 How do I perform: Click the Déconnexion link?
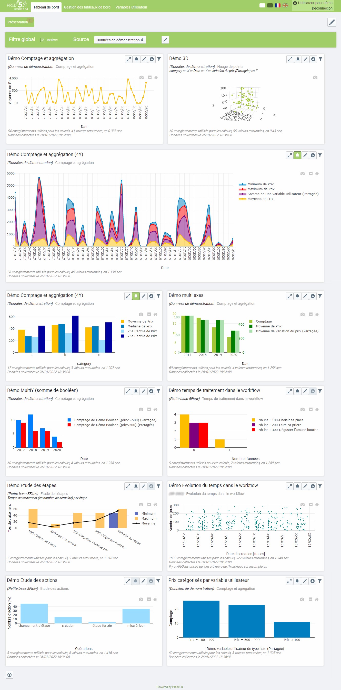(x=322, y=8)
